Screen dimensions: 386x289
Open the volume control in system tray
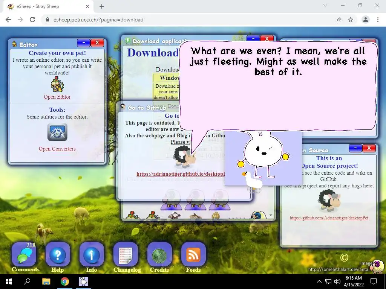tap(337, 281)
